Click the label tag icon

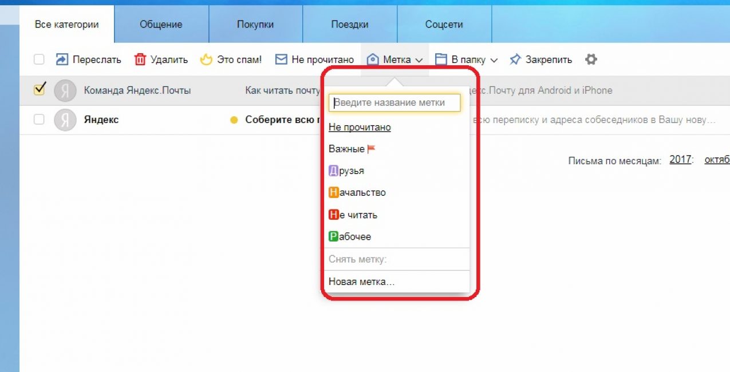point(373,60)
